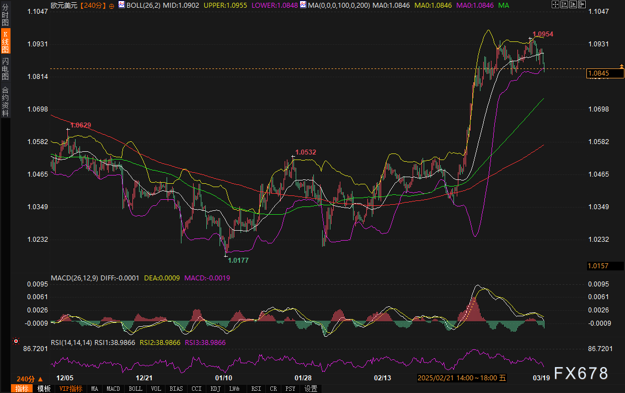Switch to the 模板 bottom tab

44,389
